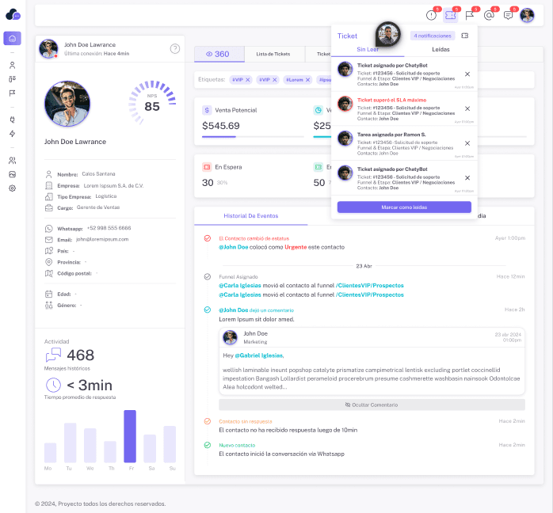Viewport: 553px width, 513px height.
Task: Select the home icon in sidebar
Action: tap(13, 38)
